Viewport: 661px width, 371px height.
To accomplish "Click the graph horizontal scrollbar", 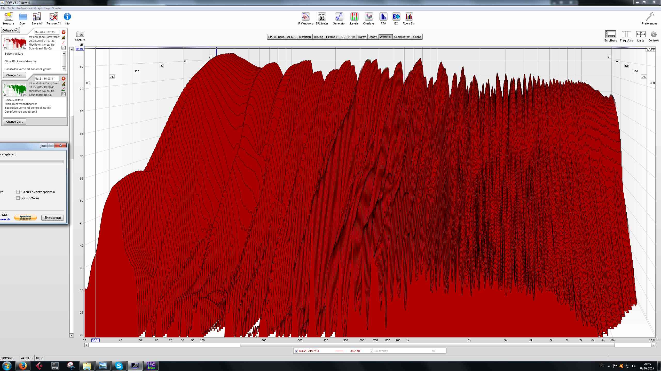I will click(370, 345).
